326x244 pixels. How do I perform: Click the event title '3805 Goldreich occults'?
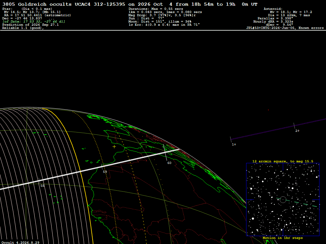37,4
